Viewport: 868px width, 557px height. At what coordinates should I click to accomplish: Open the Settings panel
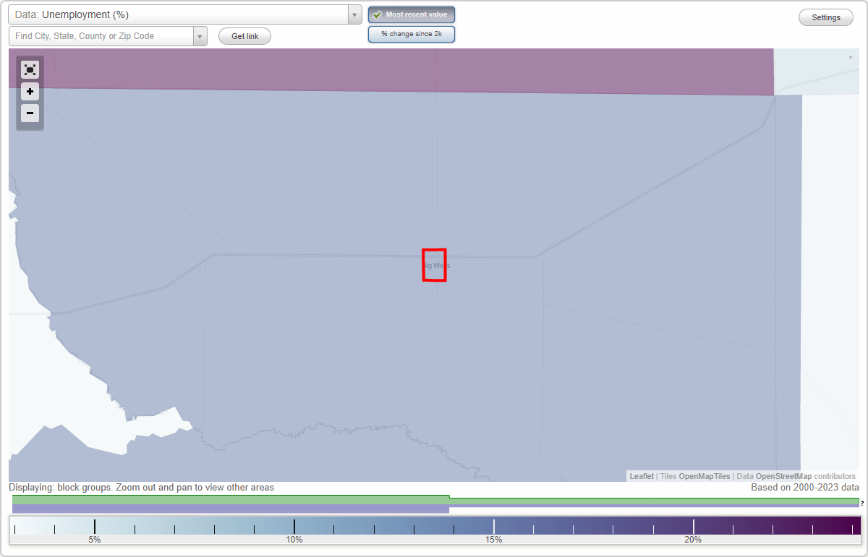(825, 17)
